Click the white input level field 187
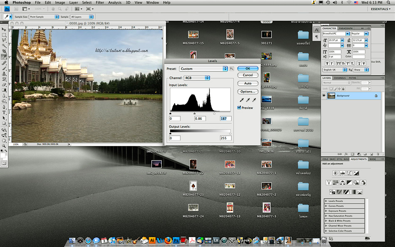Viewport: 395px width, 247px height. click(x=225, y=119)
